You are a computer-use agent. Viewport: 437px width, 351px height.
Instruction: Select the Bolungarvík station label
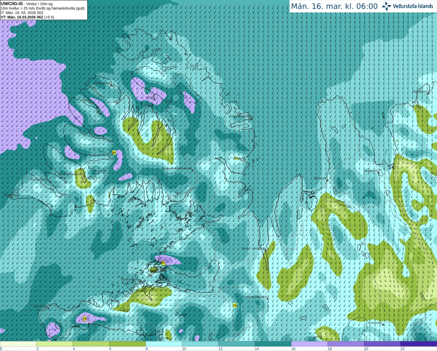[102, 83]
